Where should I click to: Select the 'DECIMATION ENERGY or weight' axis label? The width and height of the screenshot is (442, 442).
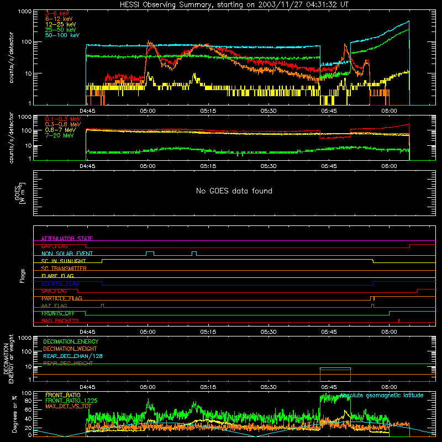coord(8,359)
